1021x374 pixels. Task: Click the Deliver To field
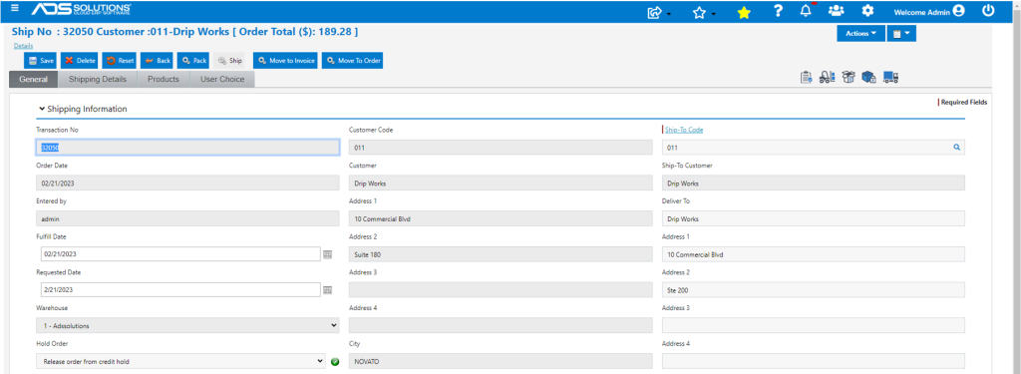pyautogui.click(x=814, y=219)
